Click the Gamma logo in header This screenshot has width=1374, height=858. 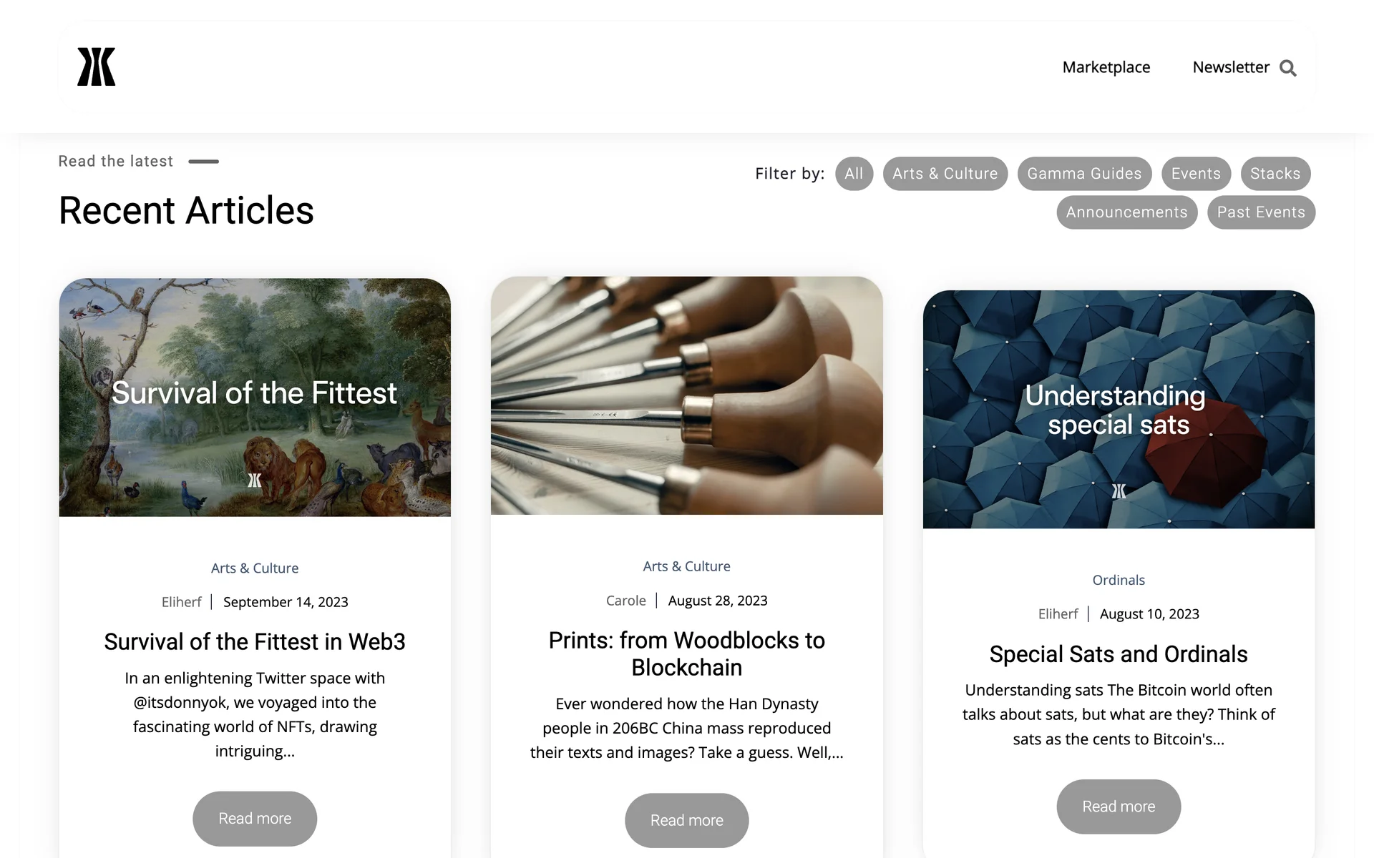coord(97,67)
